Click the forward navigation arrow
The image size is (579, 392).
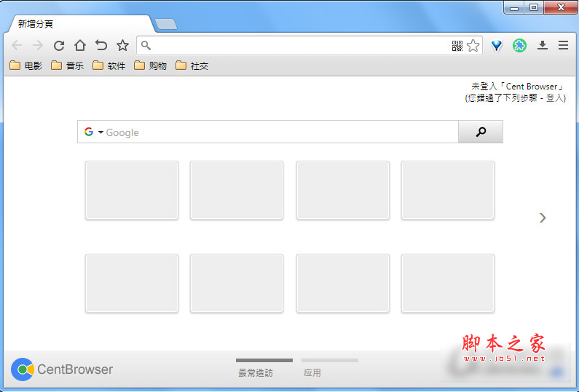(38, 45)
